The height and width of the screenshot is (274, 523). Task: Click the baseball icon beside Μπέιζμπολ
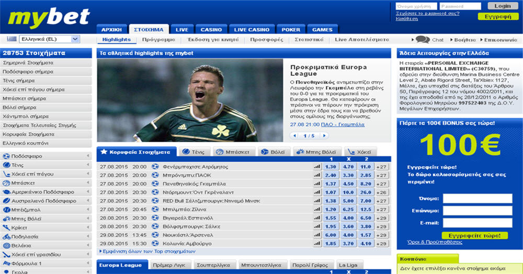[x=6, y=210]
